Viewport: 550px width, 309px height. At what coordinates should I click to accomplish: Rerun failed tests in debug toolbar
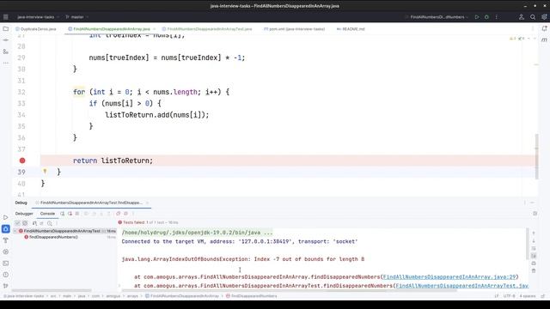70,214
